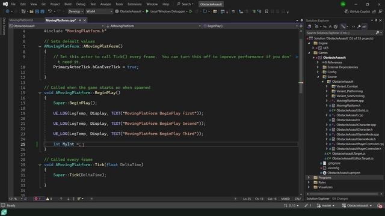The width and height of the screenshot is (385, 216).
Task: Click the Local Windows Debugger label
Action: pyautogui.click(x=167, y=11)
